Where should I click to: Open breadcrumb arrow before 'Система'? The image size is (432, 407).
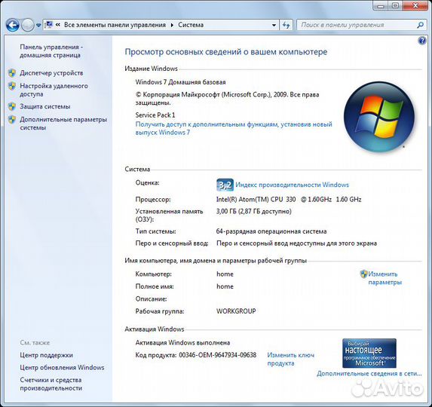(x=172, y=25)
